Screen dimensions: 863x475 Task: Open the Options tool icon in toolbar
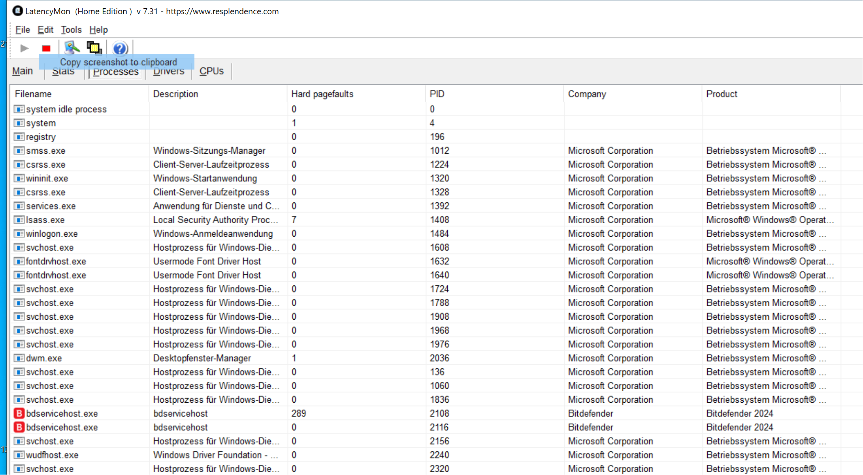click(x=72, y=48)
